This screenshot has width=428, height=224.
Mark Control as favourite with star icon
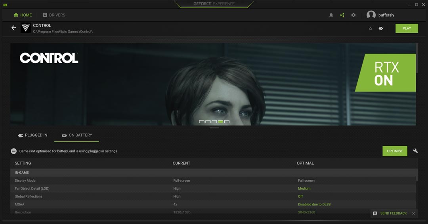(371, 28)
